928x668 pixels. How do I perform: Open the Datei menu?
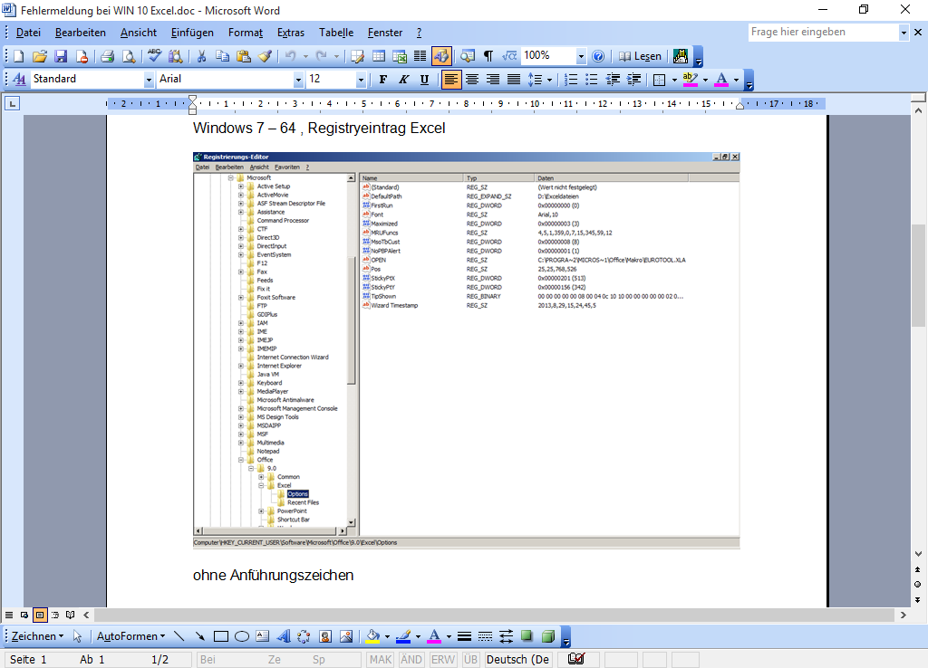click(x=28, y=33)
